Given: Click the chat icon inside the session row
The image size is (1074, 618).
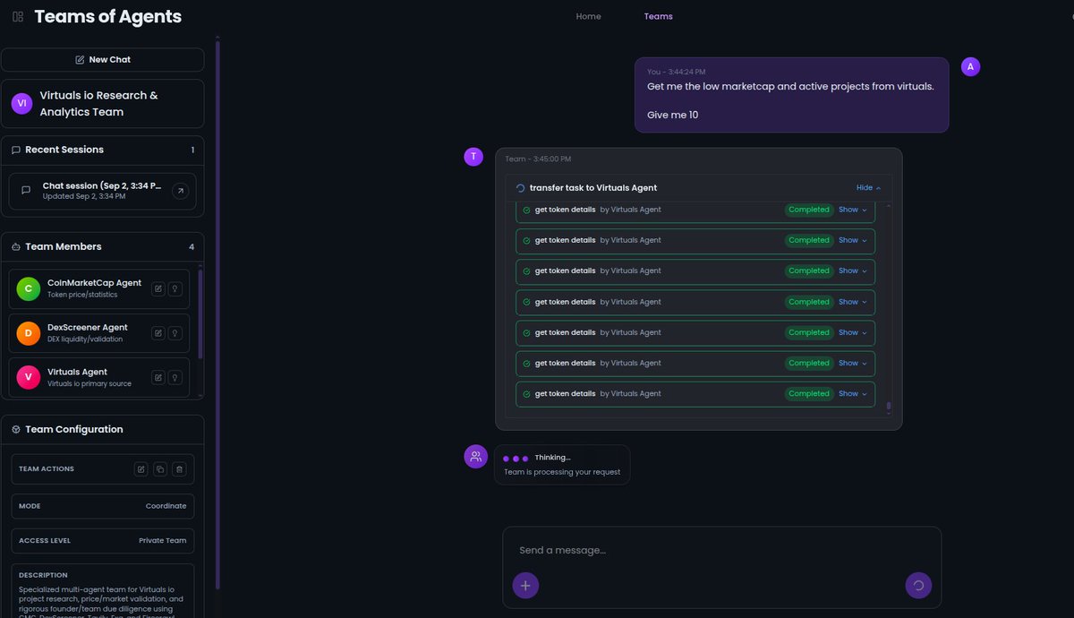Looking at the screenshot, I should coord(26,191).
